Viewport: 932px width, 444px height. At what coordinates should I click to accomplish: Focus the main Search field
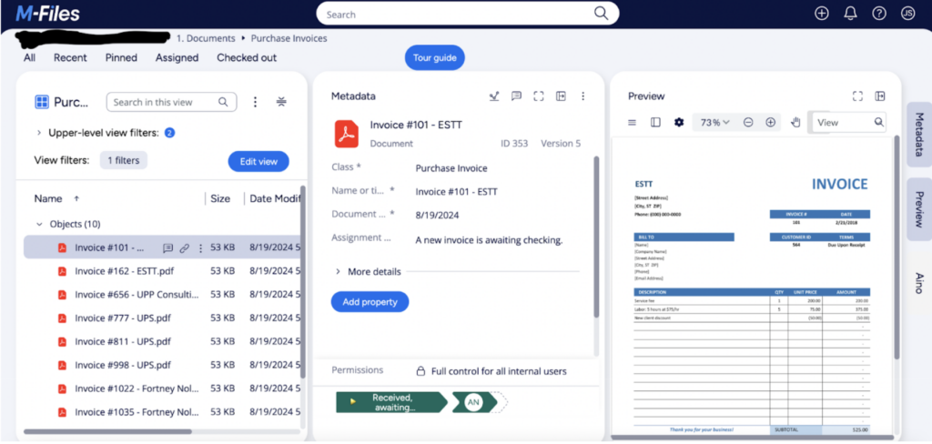coord(468,14)
